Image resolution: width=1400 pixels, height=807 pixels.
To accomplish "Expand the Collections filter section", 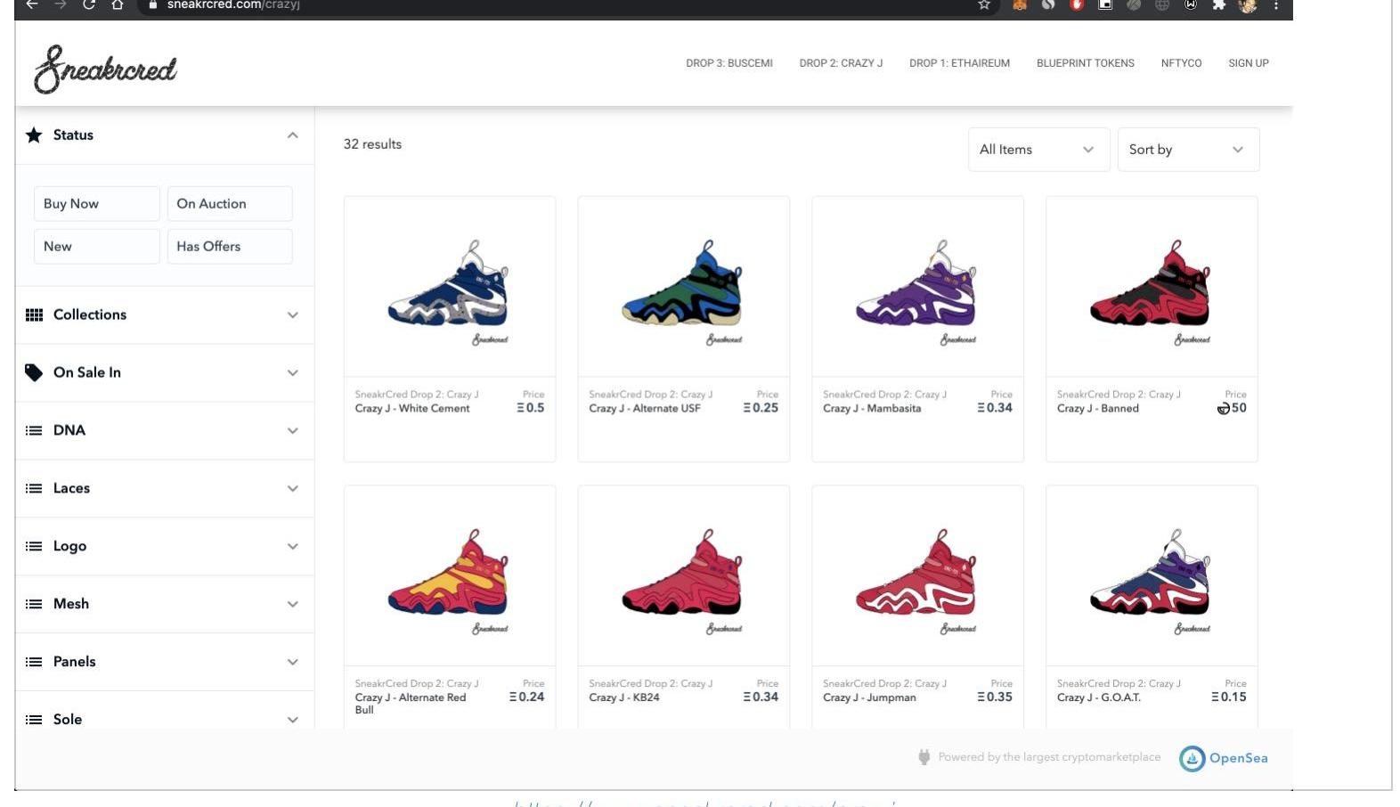I will click(x=165, y=314).
